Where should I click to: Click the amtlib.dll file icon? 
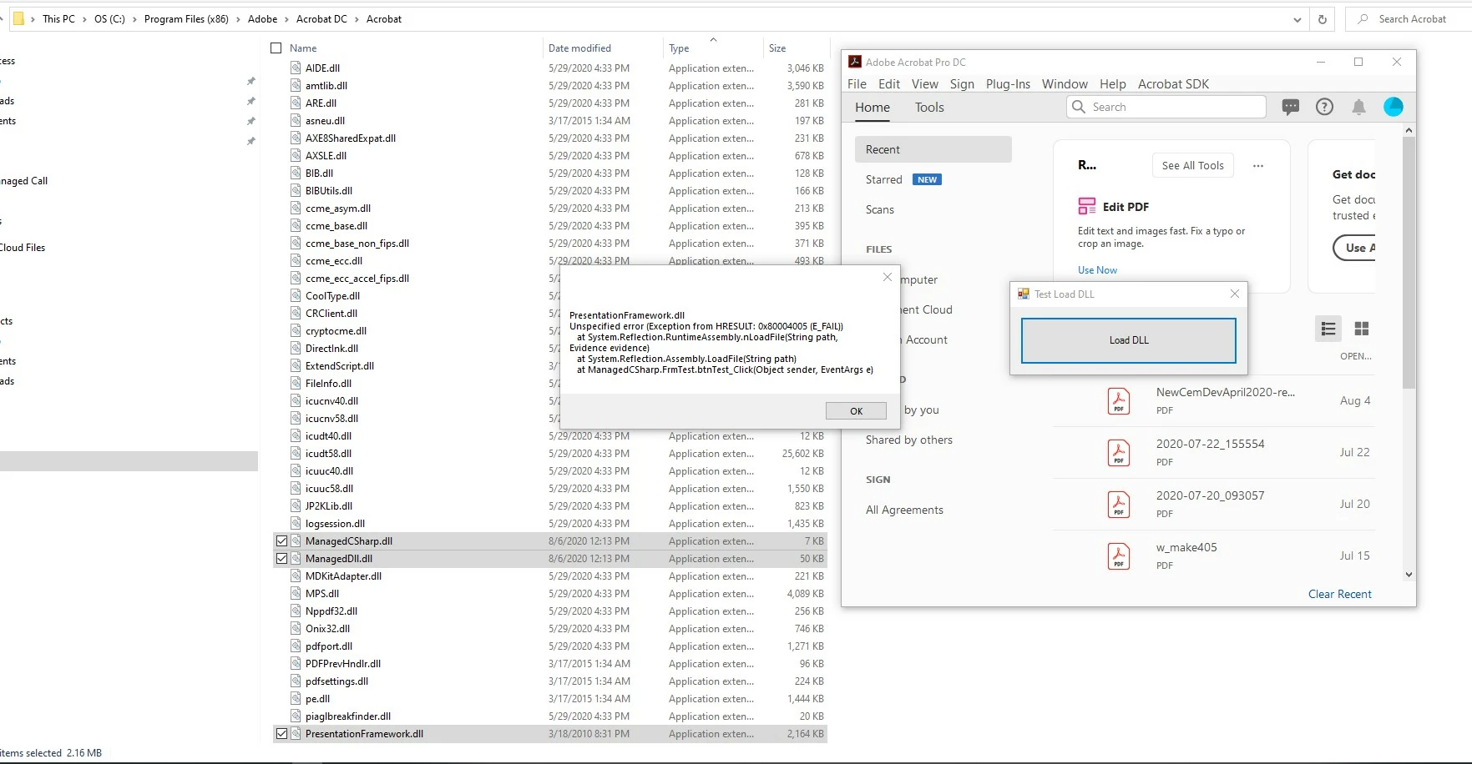click(296, 85)
